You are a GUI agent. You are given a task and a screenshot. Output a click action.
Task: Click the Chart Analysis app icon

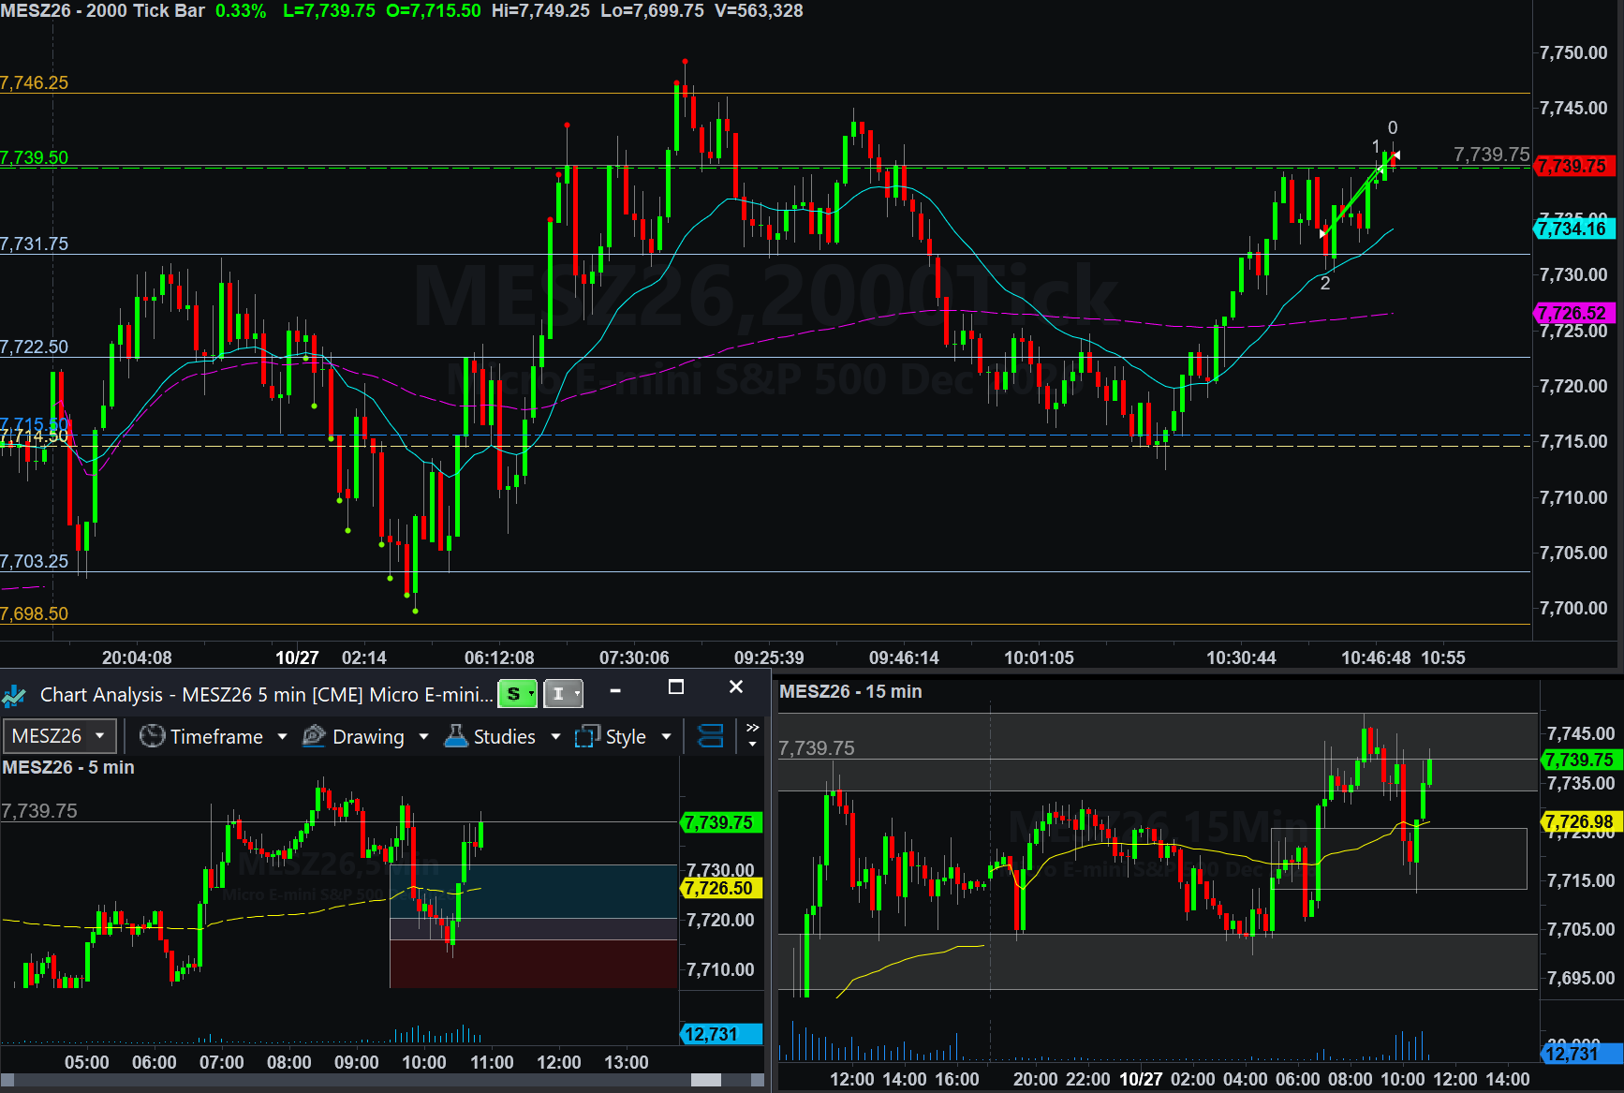(x=14, y=695)
